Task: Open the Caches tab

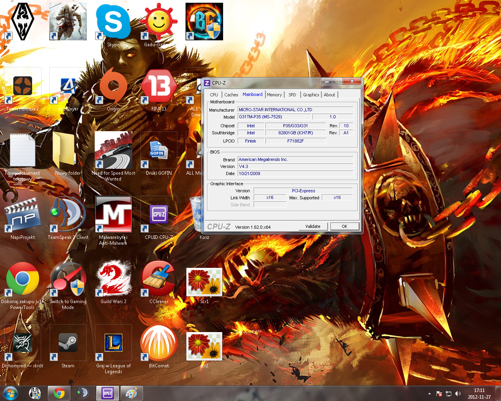Action: [231, 95]
